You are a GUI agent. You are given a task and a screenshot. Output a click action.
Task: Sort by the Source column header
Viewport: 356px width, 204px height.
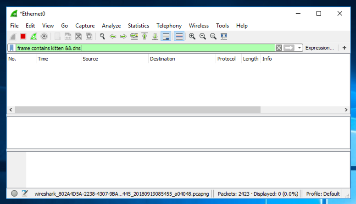point(114,59)
